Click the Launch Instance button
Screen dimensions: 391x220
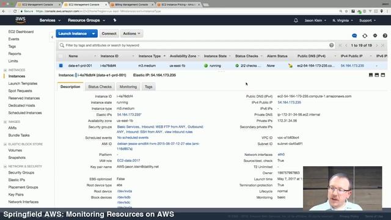73,34
